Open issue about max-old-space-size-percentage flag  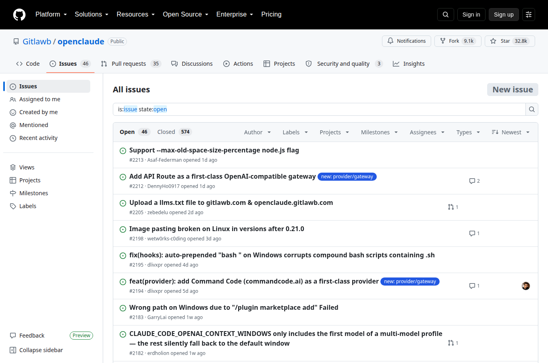[x=214, y=150]
